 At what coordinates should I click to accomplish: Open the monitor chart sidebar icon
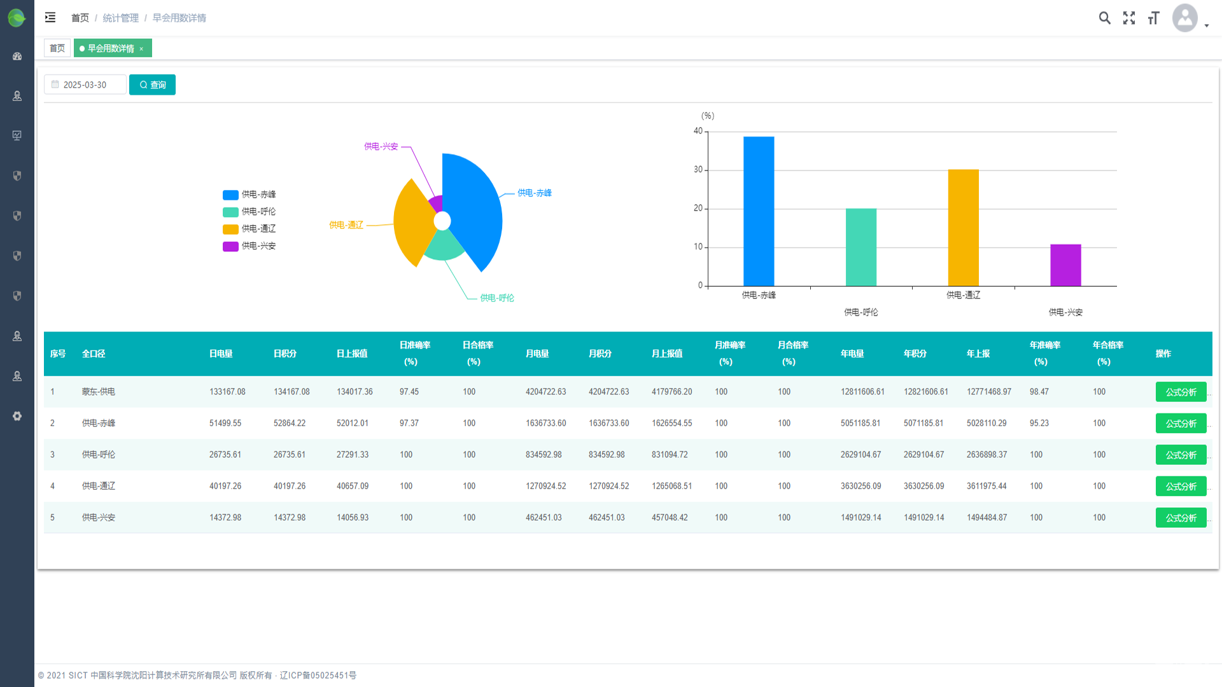[x=17, y=135]
